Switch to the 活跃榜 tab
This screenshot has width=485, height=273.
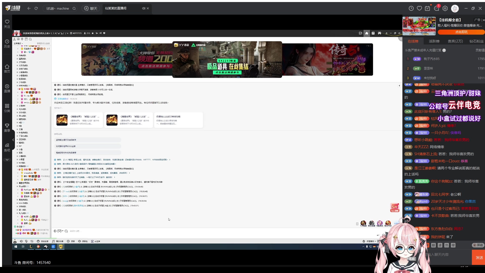point(434,41)
